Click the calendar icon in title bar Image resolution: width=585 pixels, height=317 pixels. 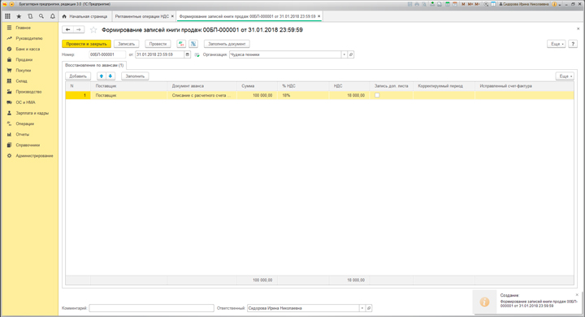click(455, 4)
